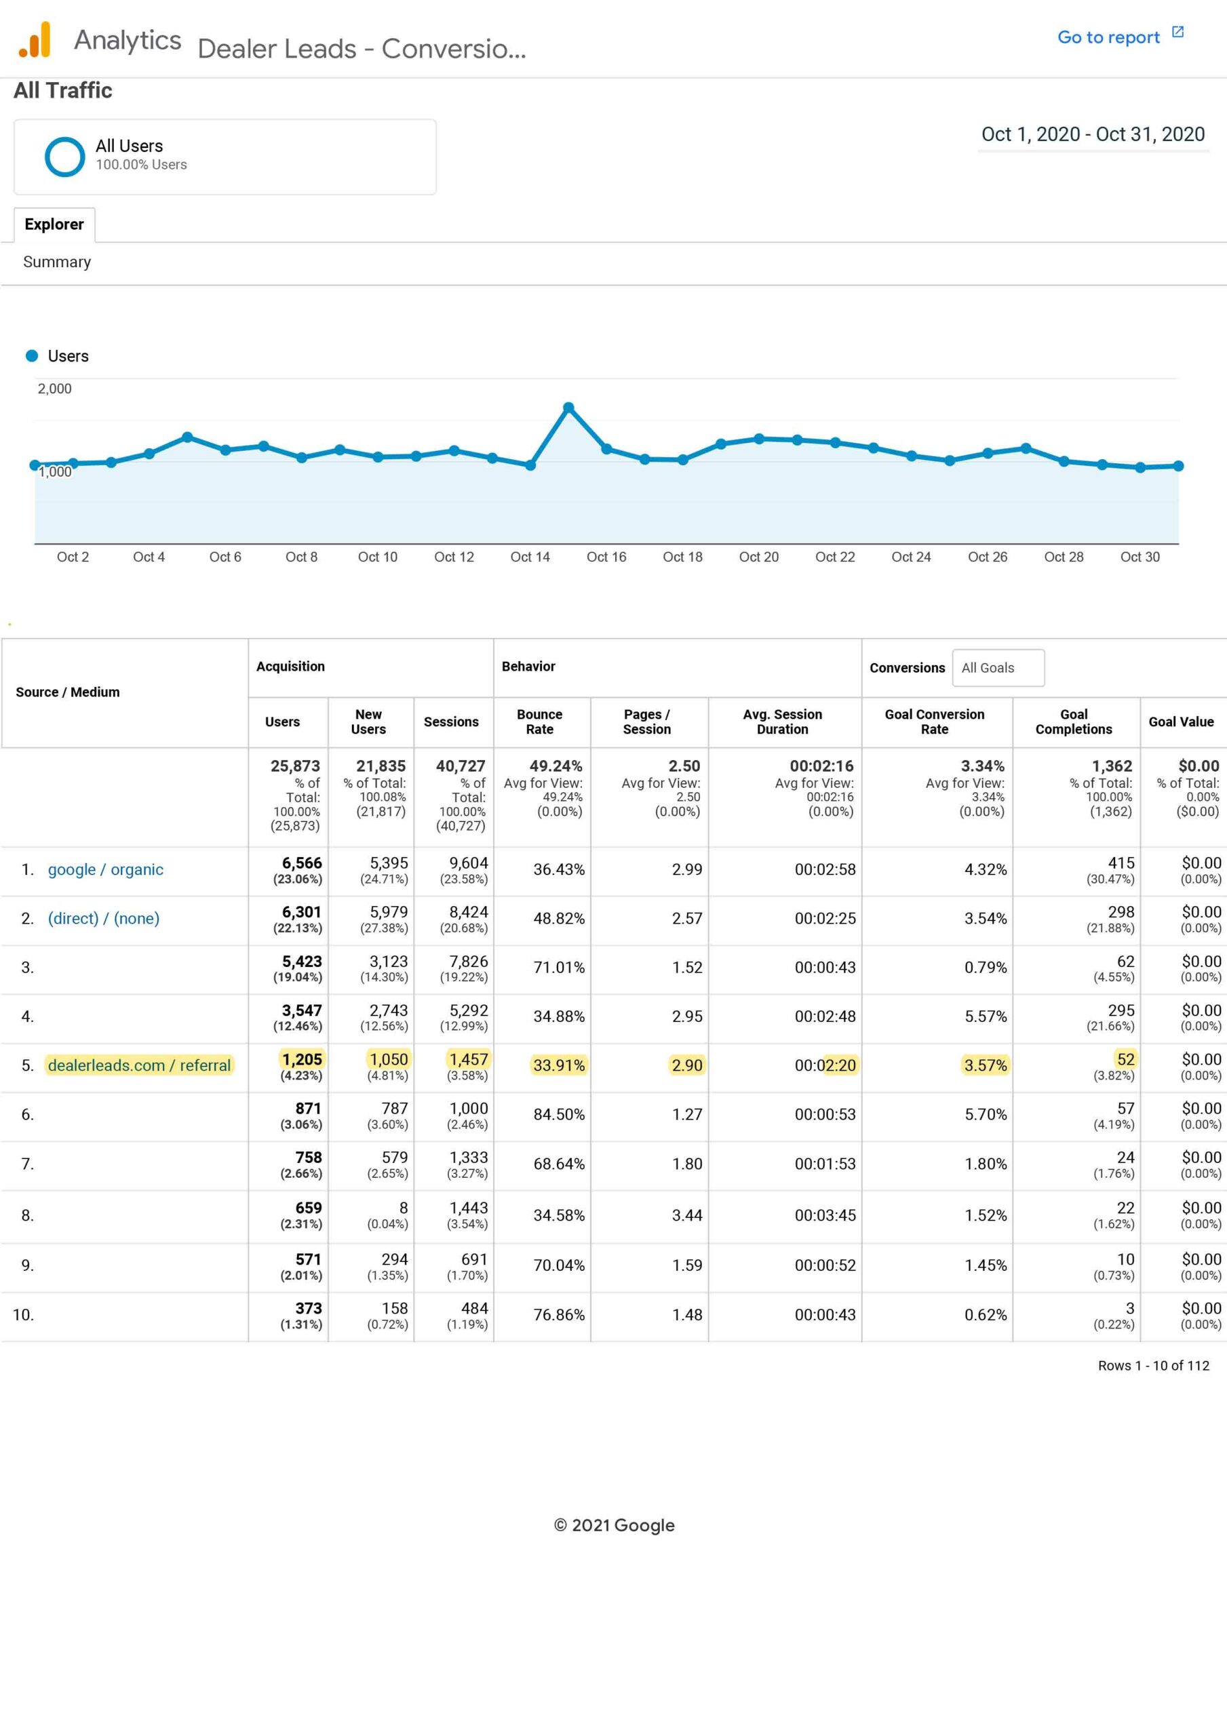
Task: Click the 00:03:45 session duration in row 8
Action: 825,1215
